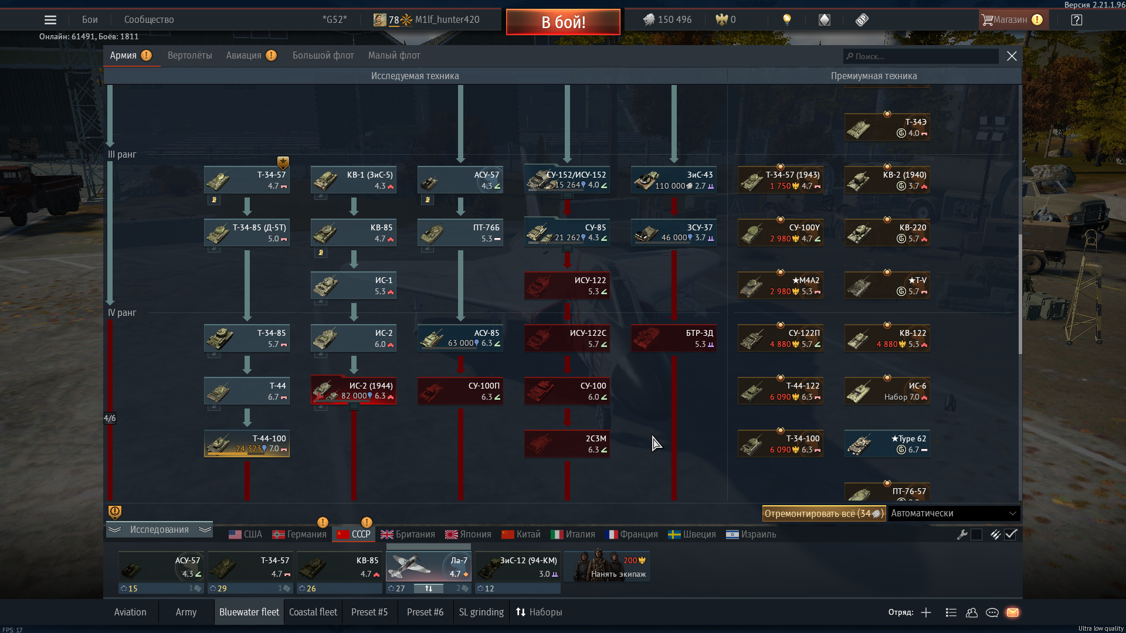1126x633 pixels.
Task: Select the БТР-3Д locked vehicle card
Action: pos(674,338)
